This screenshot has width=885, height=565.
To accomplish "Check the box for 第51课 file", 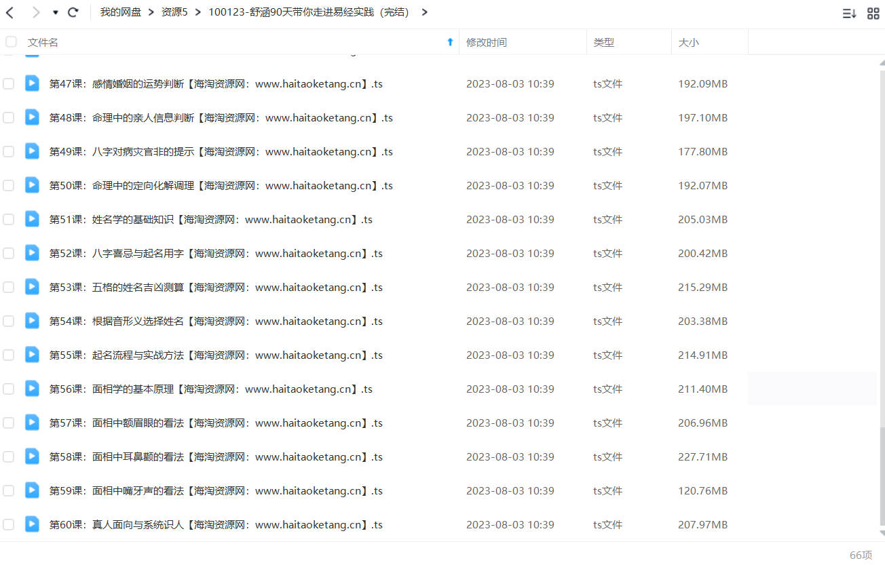I will [x=8, y=219].
